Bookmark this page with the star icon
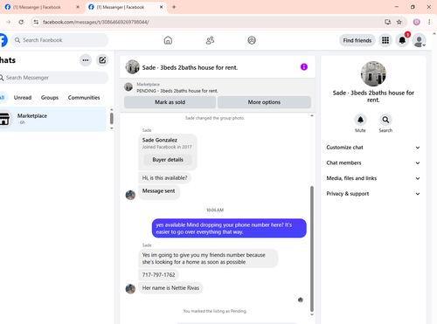Screen dimensions: 437x324 coord(399,22)
